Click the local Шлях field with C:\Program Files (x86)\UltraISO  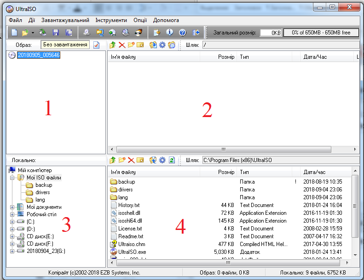point(281,160)
